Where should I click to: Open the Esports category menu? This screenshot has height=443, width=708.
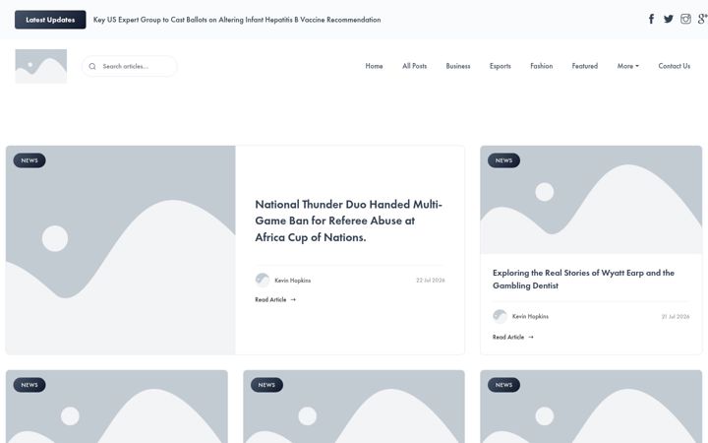pos(501,66)
